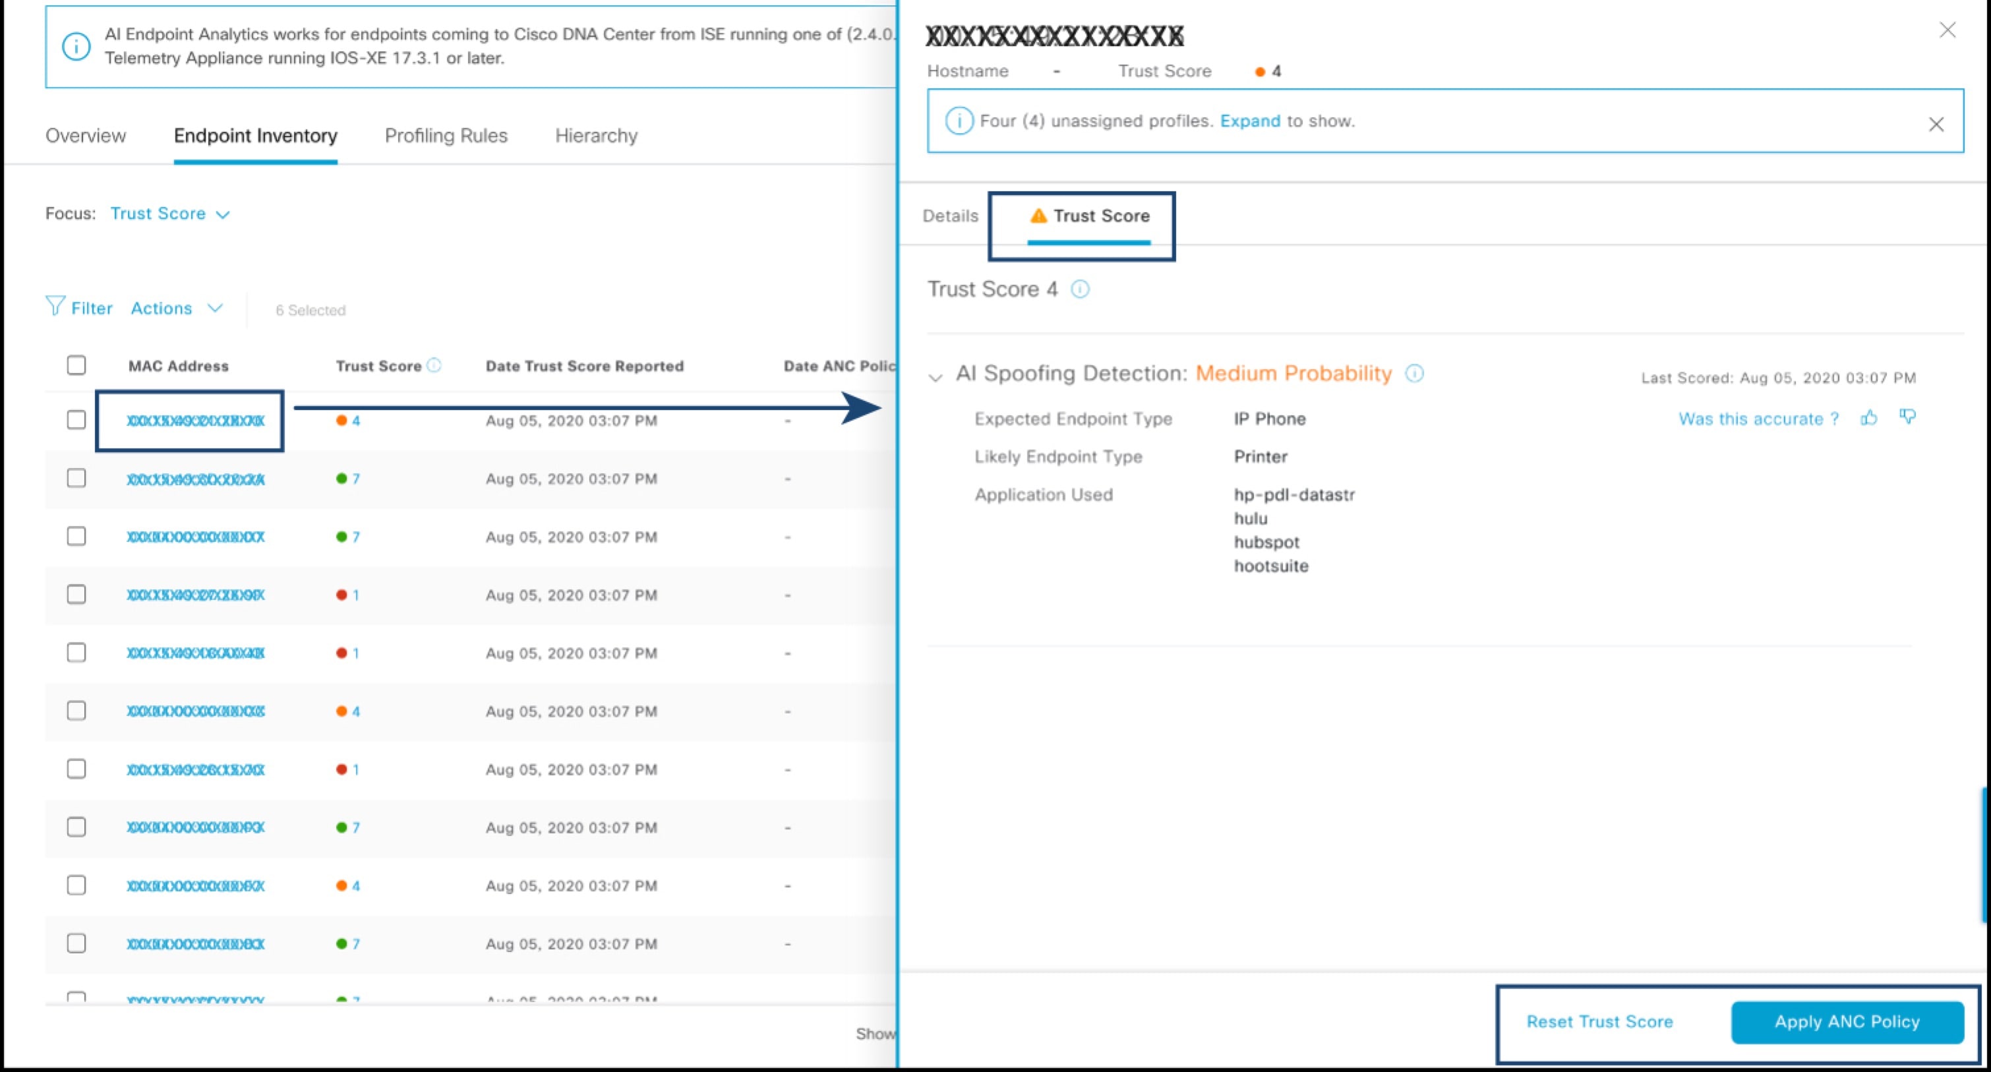
Task: Click the Expand link for unassigned profiles
Action: point(1249,120)
